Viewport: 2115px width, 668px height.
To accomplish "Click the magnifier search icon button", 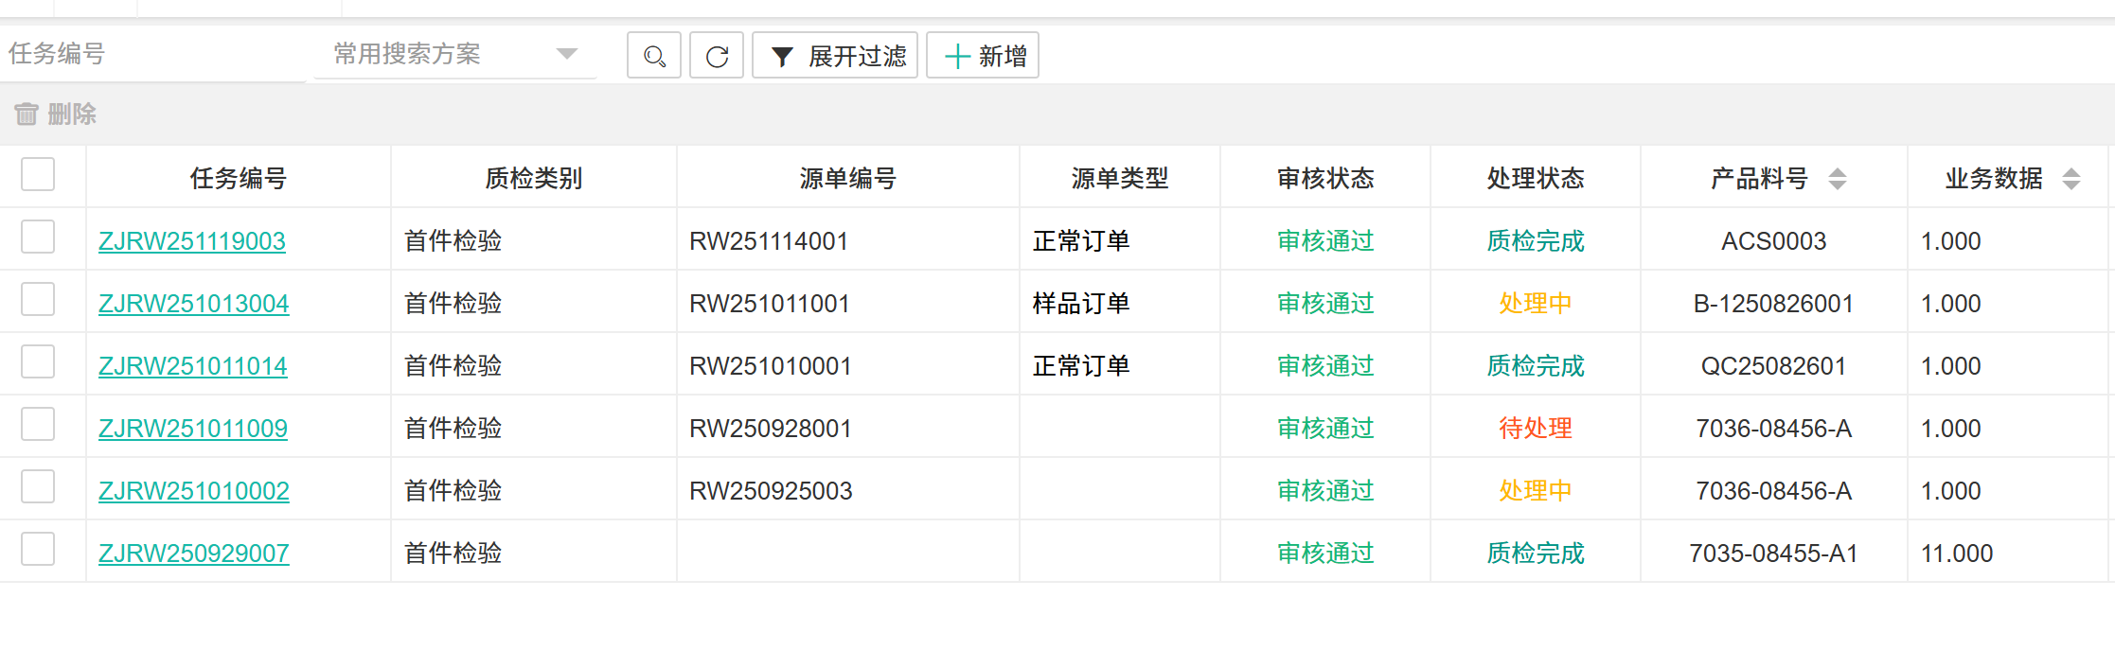I will 653,56.
